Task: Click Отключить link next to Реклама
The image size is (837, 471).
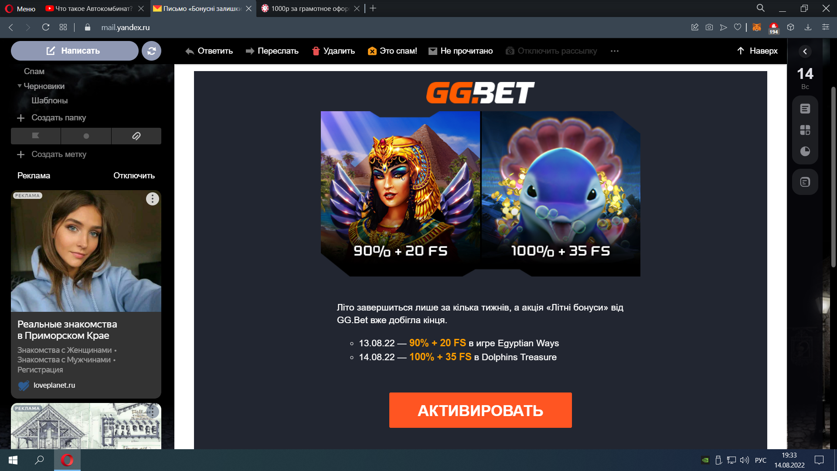Action: click(134, 175)
